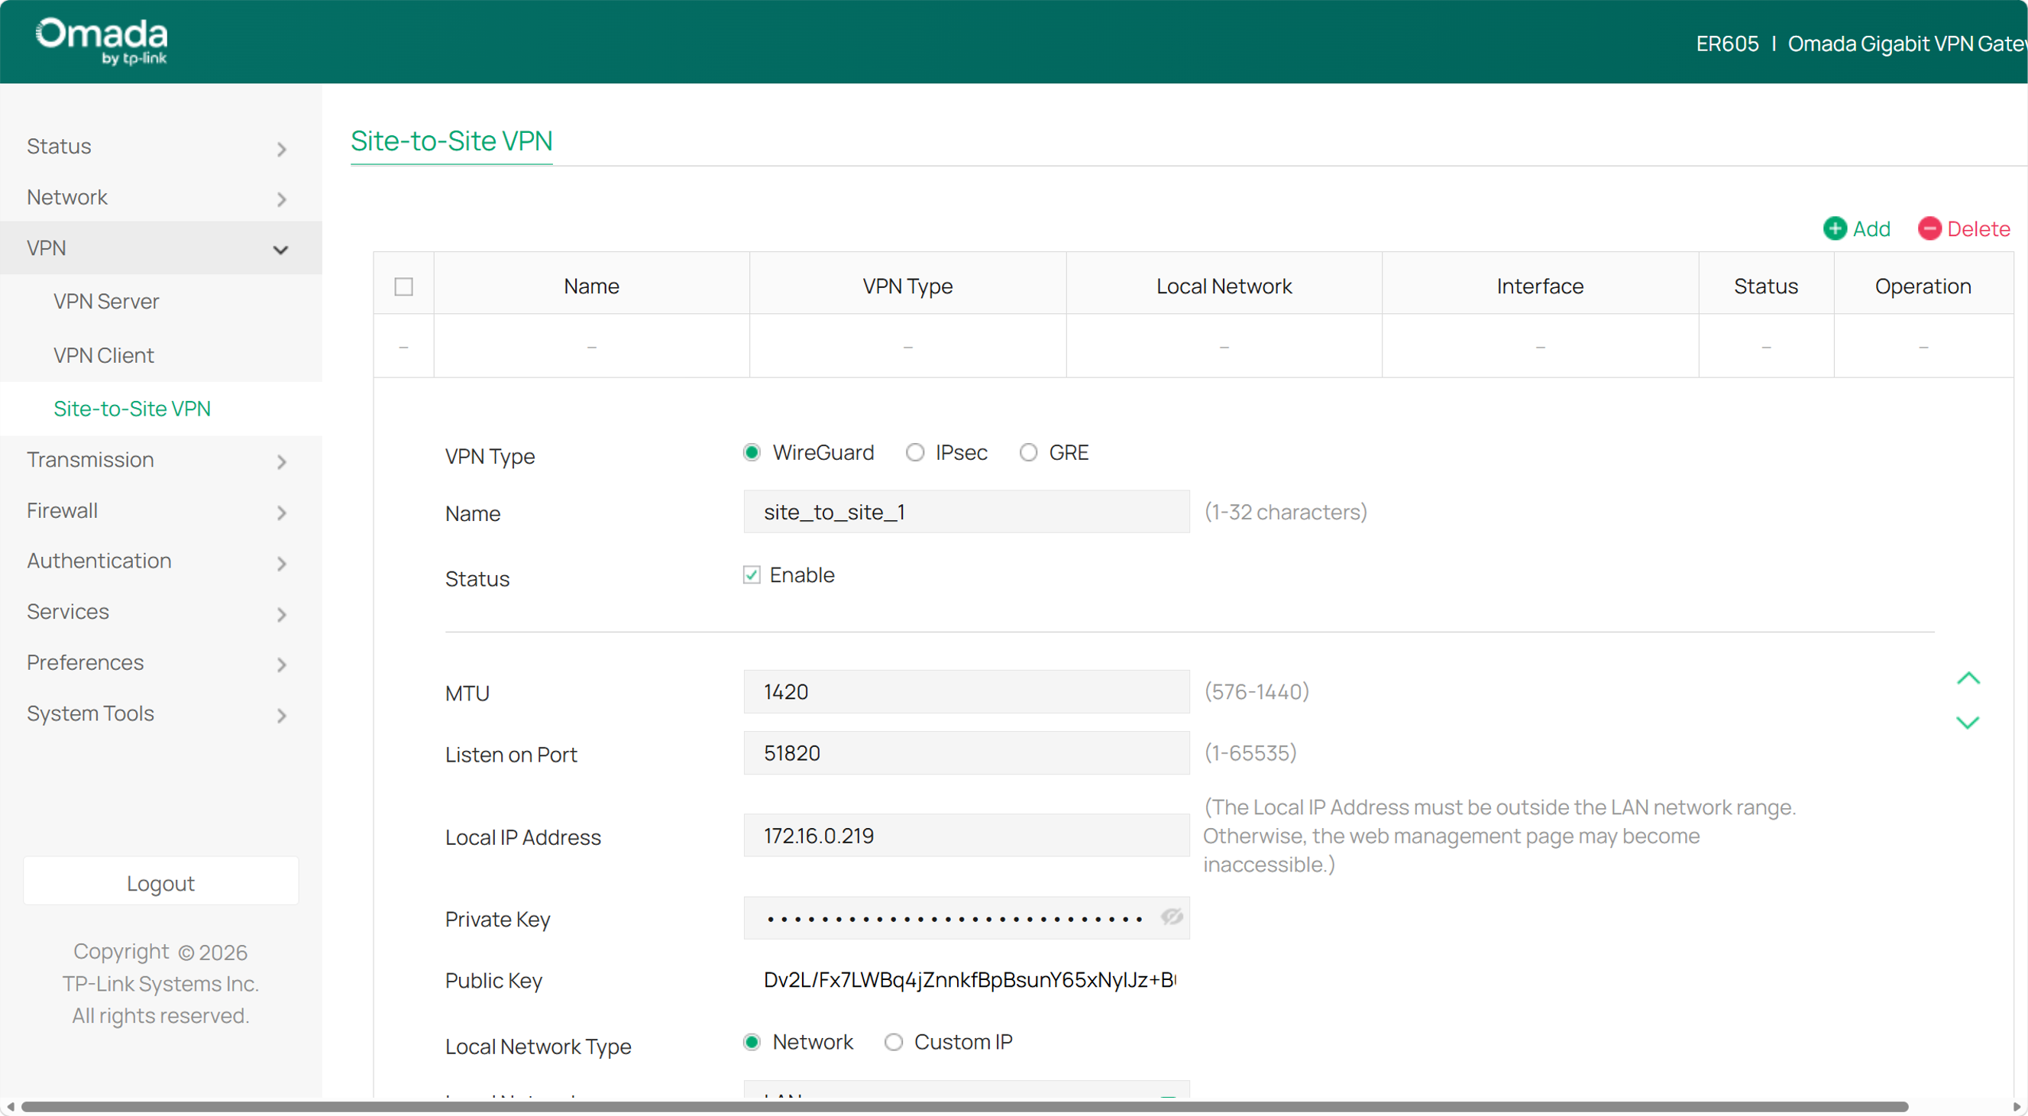
Task: Open the Services sidebar section
Action: [x=160, y=612]
